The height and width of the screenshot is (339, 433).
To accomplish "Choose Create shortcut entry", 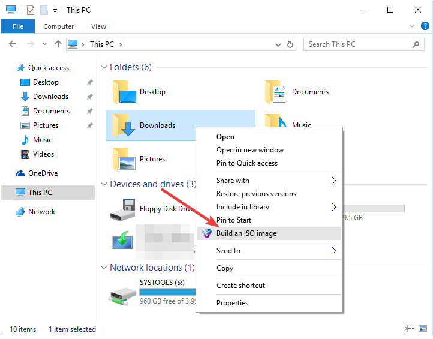I will (240, 286).
